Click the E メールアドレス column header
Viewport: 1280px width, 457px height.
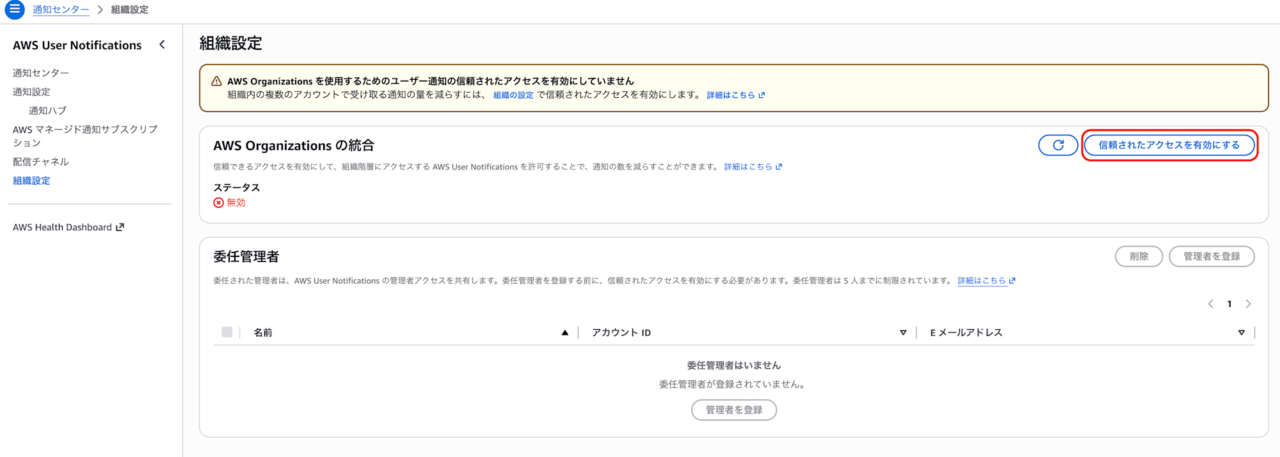coord(966,332)
